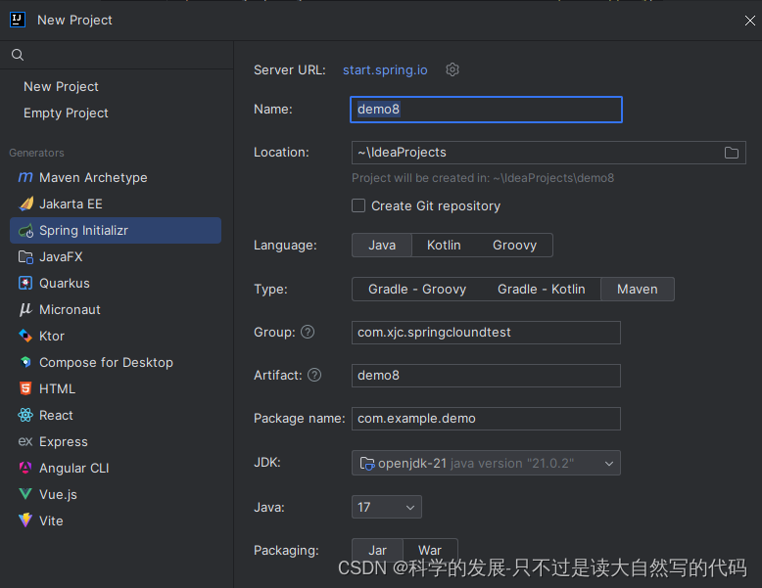Click the JavaFX generator icon
This screenshot has width=762, height=588.
click(25, 257)
